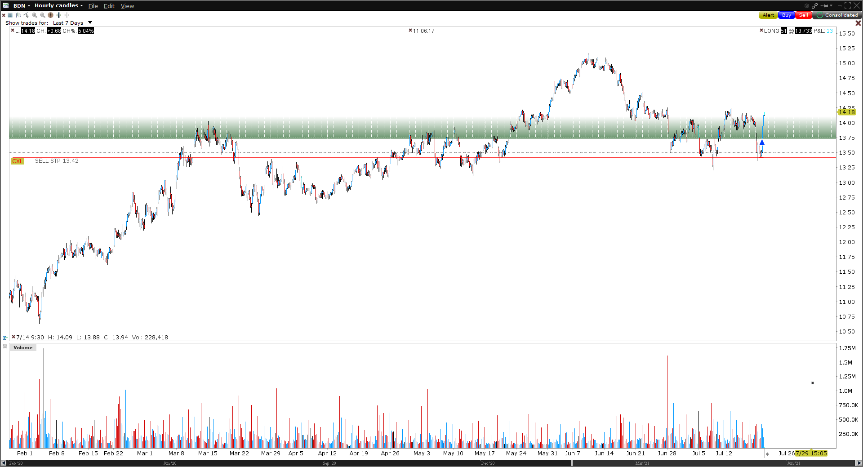Click the position average price 13.733
Image resolution: width=863 pixels, height=467 pixels.
(x=803, y=31)
